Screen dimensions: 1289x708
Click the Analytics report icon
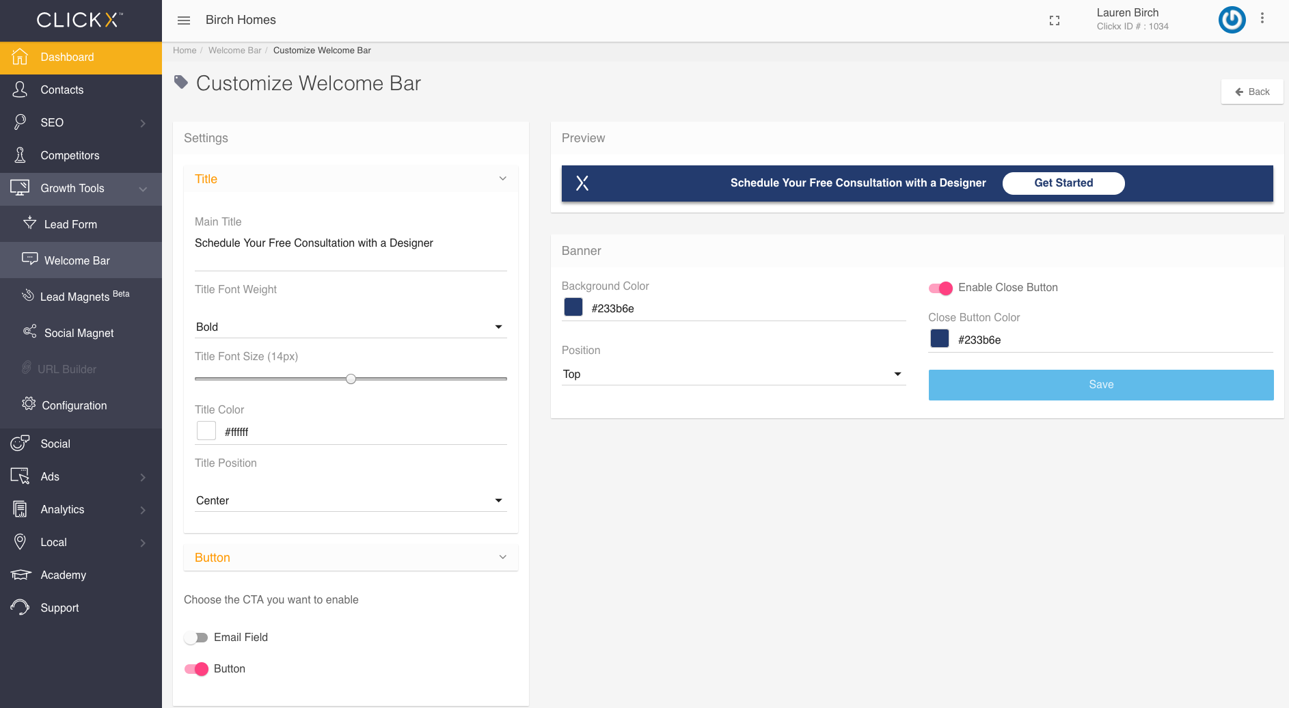pos(20,509)
